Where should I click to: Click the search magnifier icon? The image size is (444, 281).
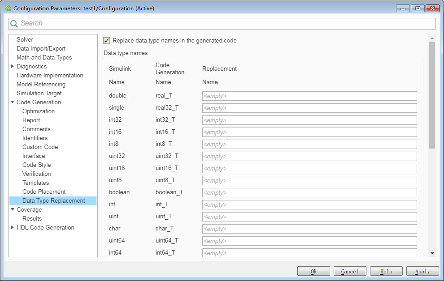pyautogui.click(x=15, y=23)
